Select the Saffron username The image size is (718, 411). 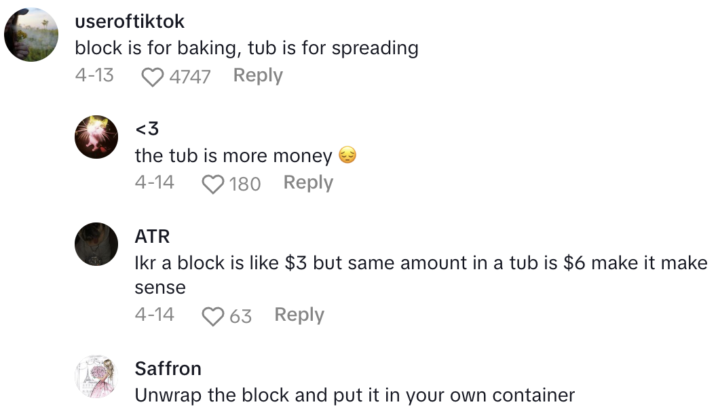168,369
